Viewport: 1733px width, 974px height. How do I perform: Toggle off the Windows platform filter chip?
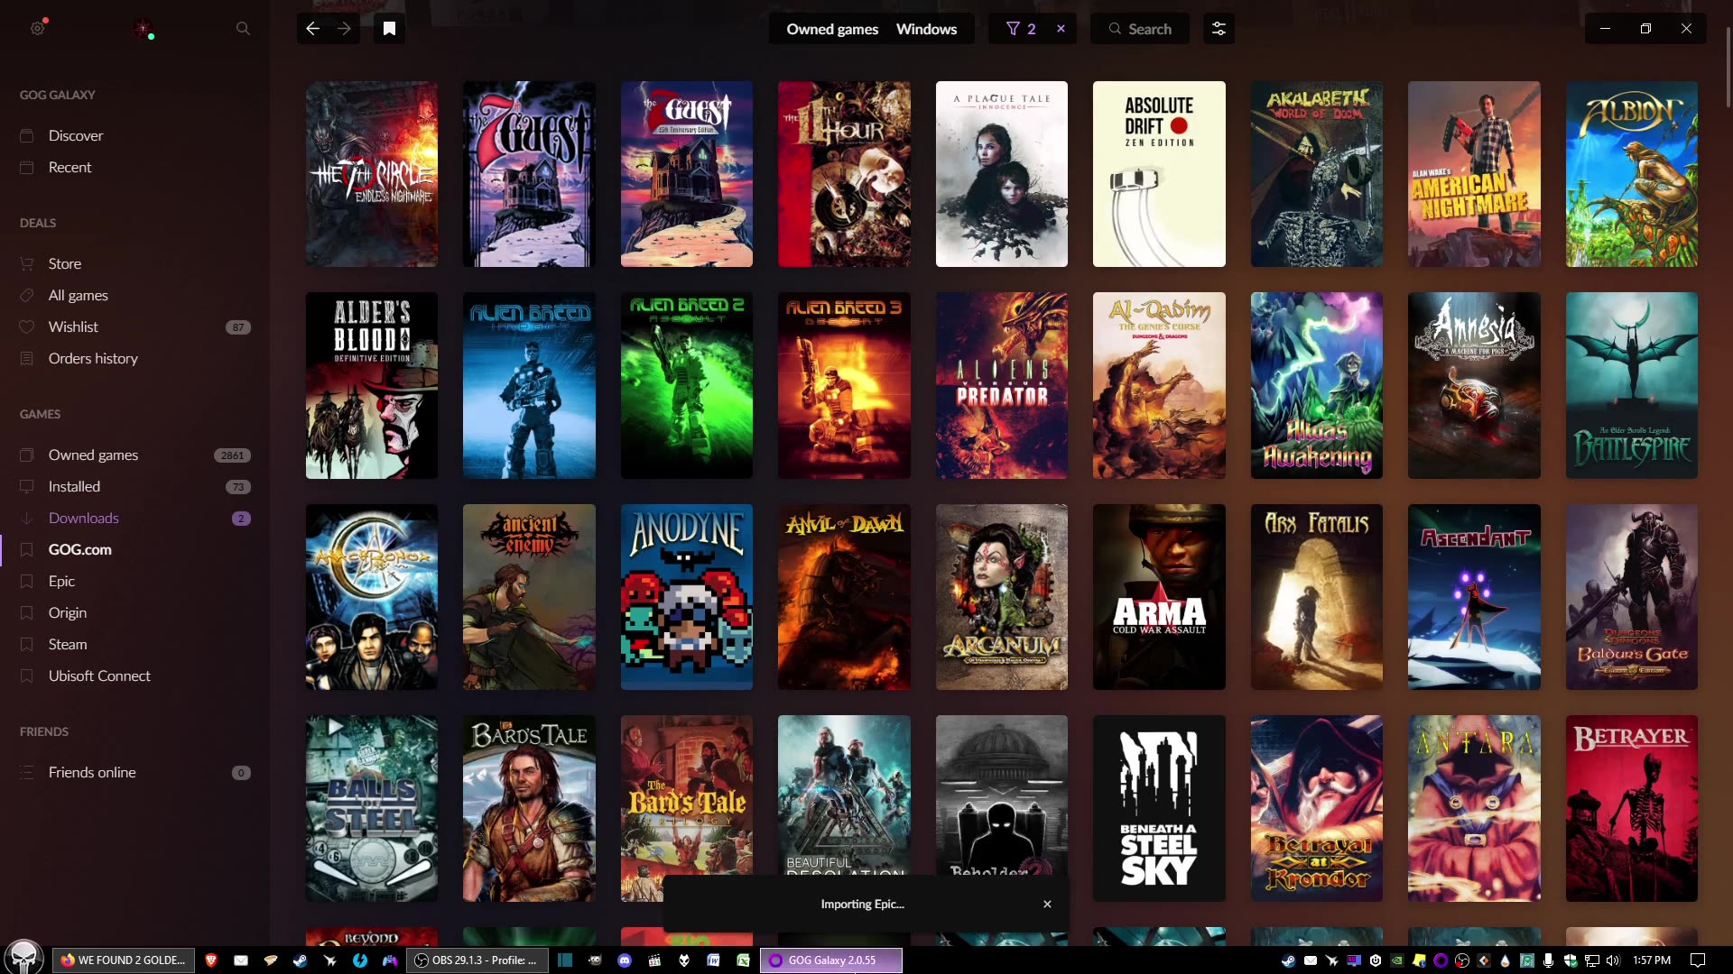(926, 28)
